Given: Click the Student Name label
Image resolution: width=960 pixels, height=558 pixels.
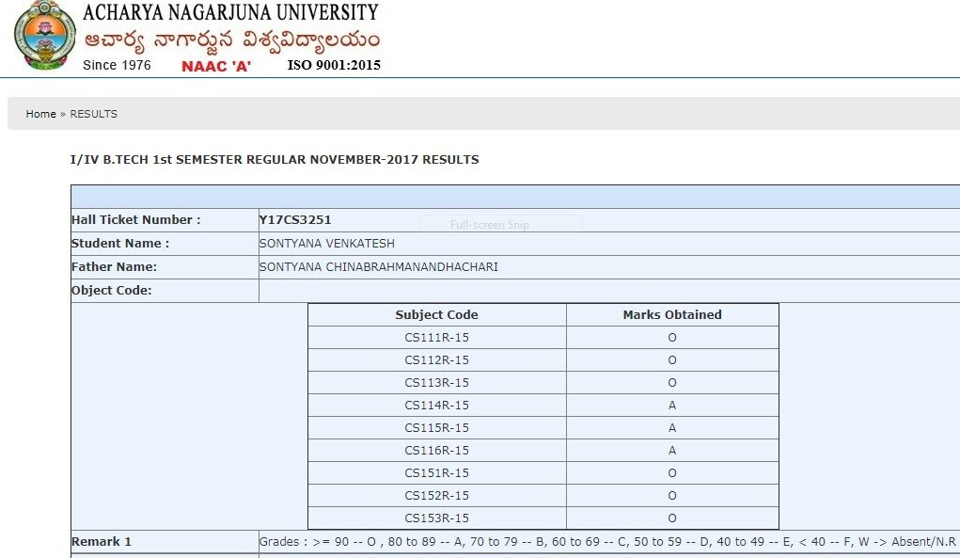Looking at the screenshot, I should tap(120, 243).
